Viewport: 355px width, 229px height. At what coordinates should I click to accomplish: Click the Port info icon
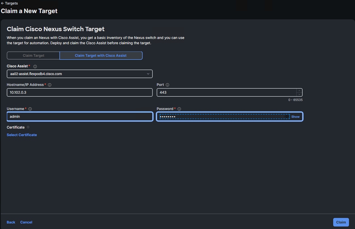tap(167, 85)
